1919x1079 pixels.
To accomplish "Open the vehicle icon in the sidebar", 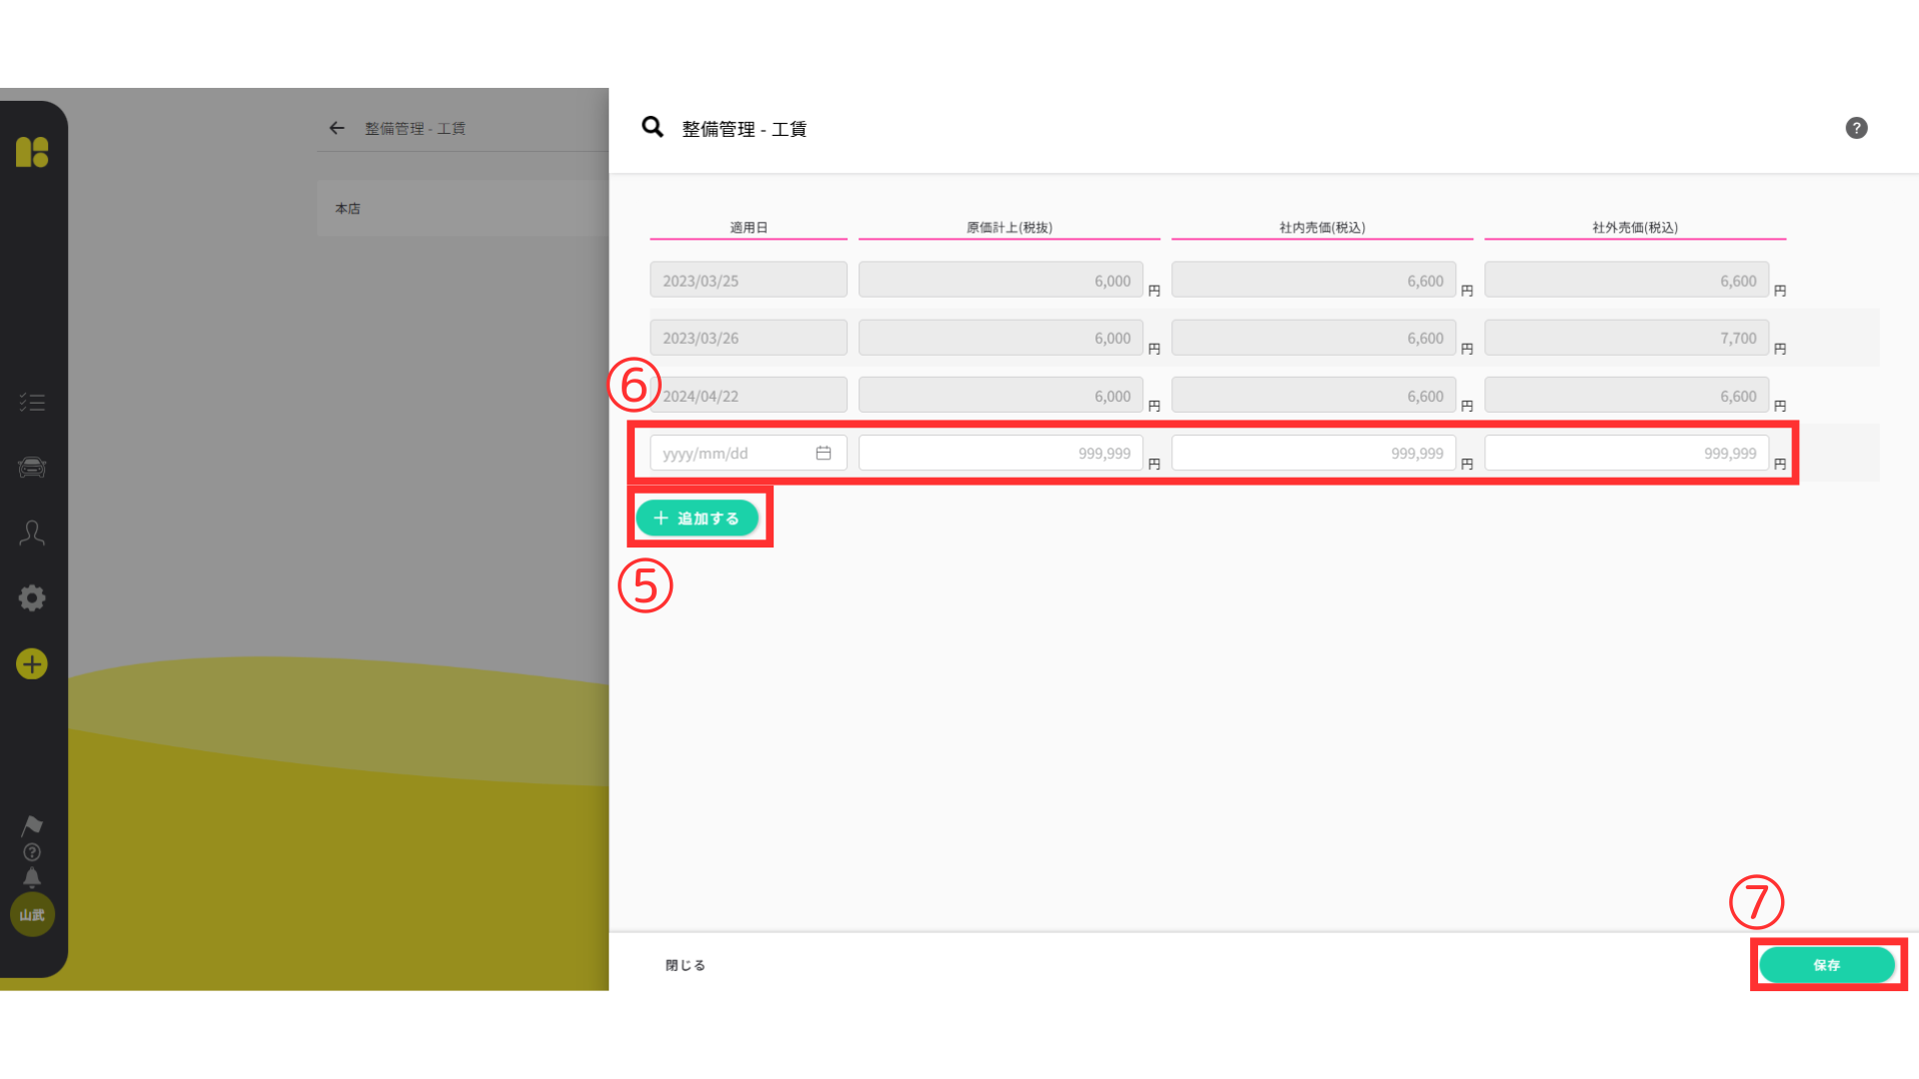I will [32, 468].
